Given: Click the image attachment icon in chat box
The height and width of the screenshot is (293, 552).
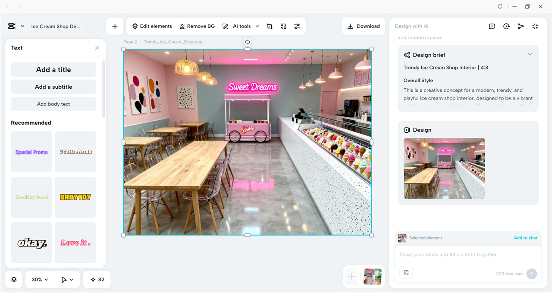Looking at the screenshot, I should coord(405,272).
